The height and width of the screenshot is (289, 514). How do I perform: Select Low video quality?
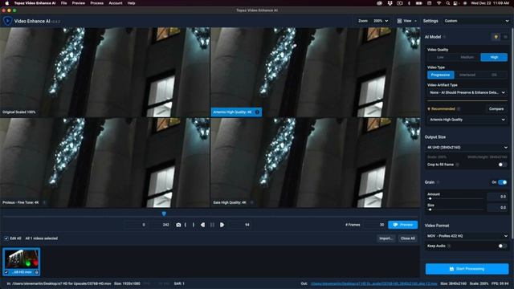pyautogui.click(x=440, y=57)
